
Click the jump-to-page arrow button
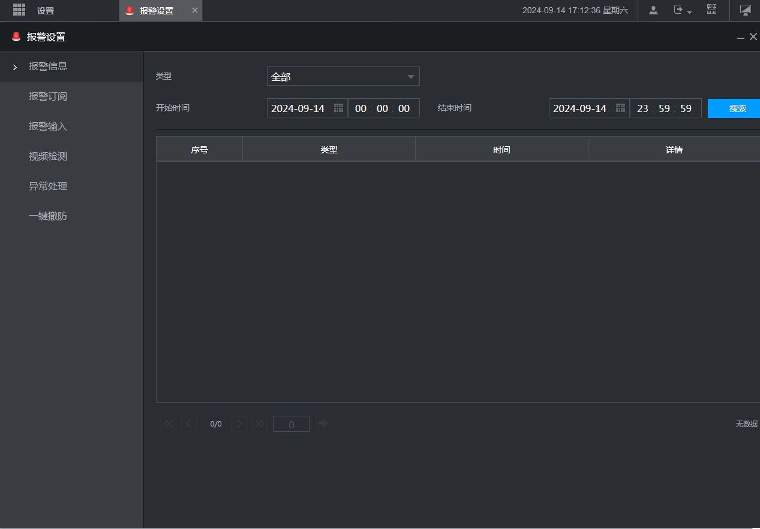[x=323, y=424]
